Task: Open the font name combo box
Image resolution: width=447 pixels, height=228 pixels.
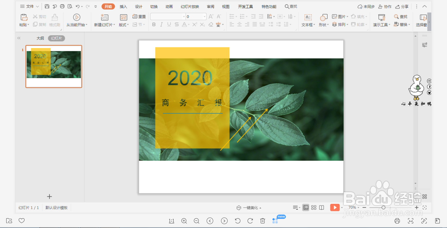Action: (x=168, y=16)
